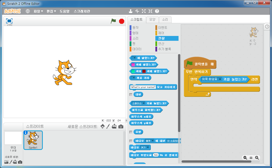Viewport: 272px width, 168px height.
Task: Open the 도움말 menu
Action: 64,11
